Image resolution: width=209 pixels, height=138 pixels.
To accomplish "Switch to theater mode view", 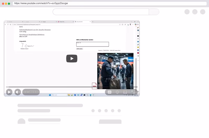I will [125, 92].
